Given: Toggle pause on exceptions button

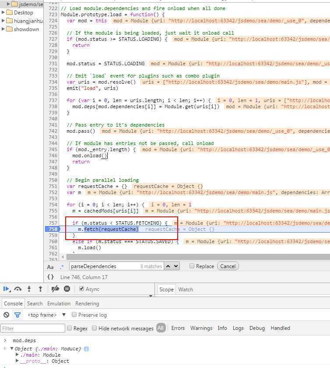Looking at the screenshot, I should click(x=67, y=289).
